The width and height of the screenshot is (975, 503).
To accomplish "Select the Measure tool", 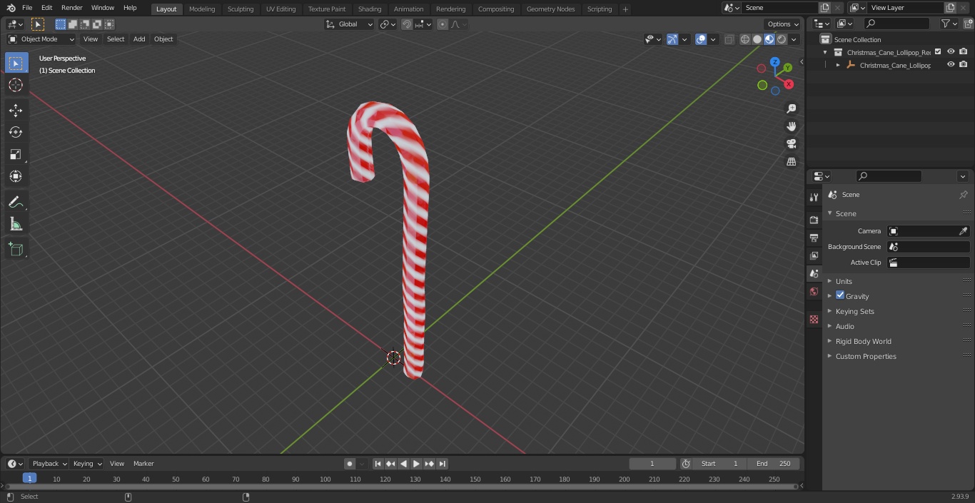I will (x=16, y=224).
